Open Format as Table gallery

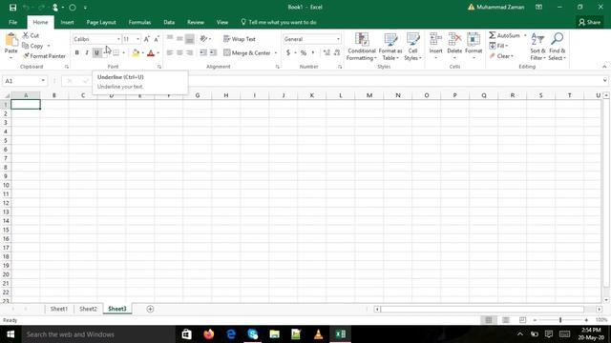390,47
